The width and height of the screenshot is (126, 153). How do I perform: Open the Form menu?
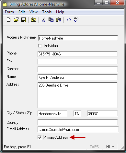click(9, 12)
